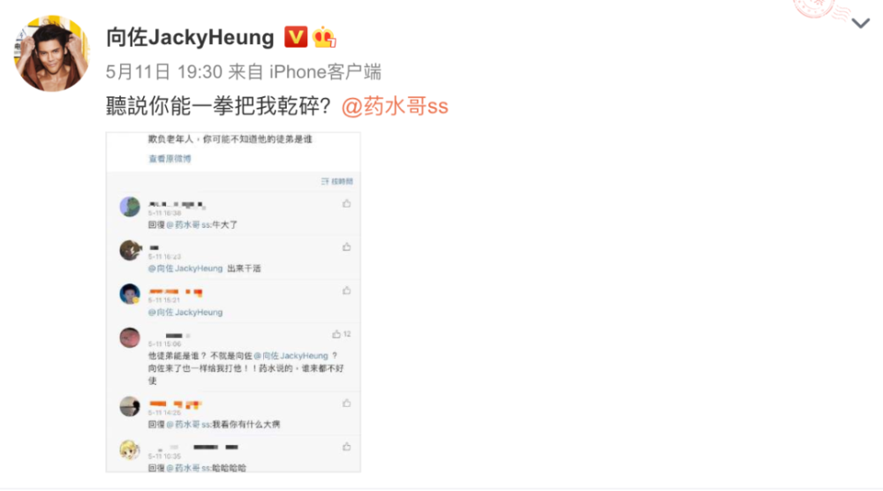
Task: Click the crown membership badge icon
Action: tap(324, 37)
